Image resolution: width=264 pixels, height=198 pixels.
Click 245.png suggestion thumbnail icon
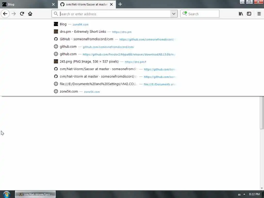tap(56, 61)
